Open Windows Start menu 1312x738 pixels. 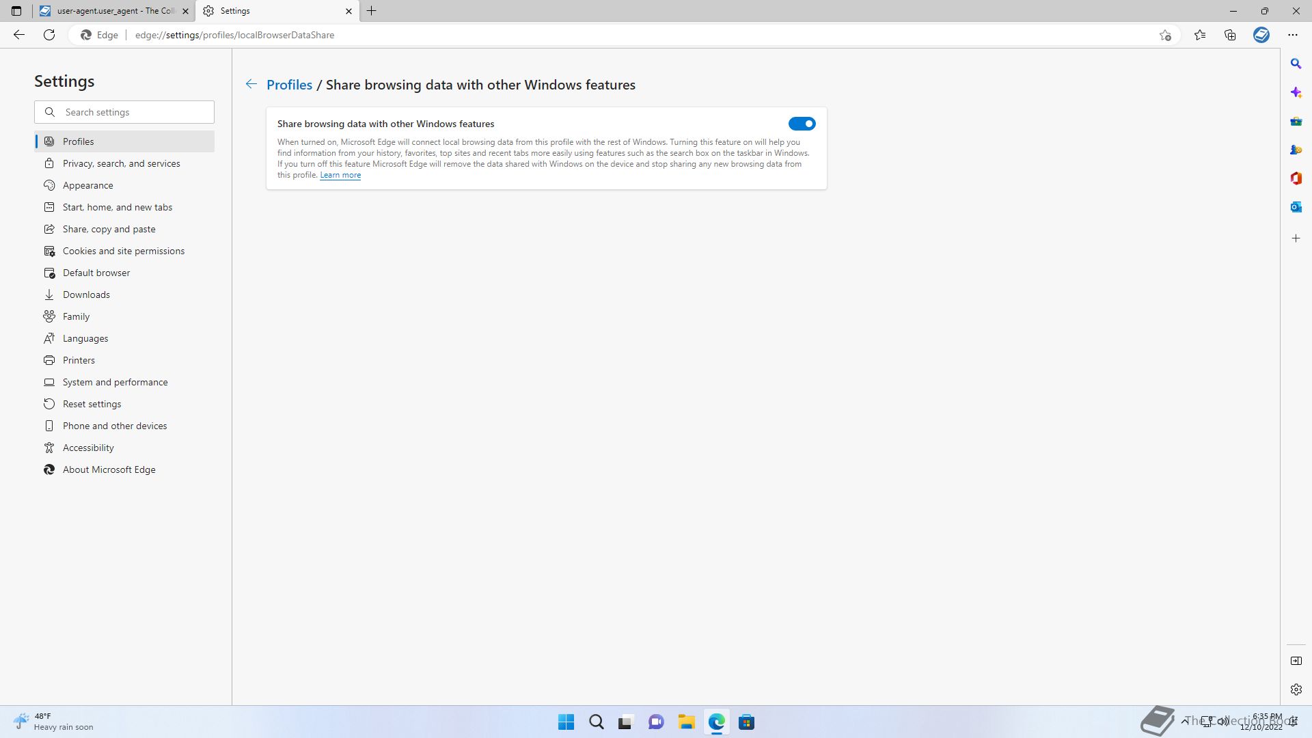coord(566,722)
